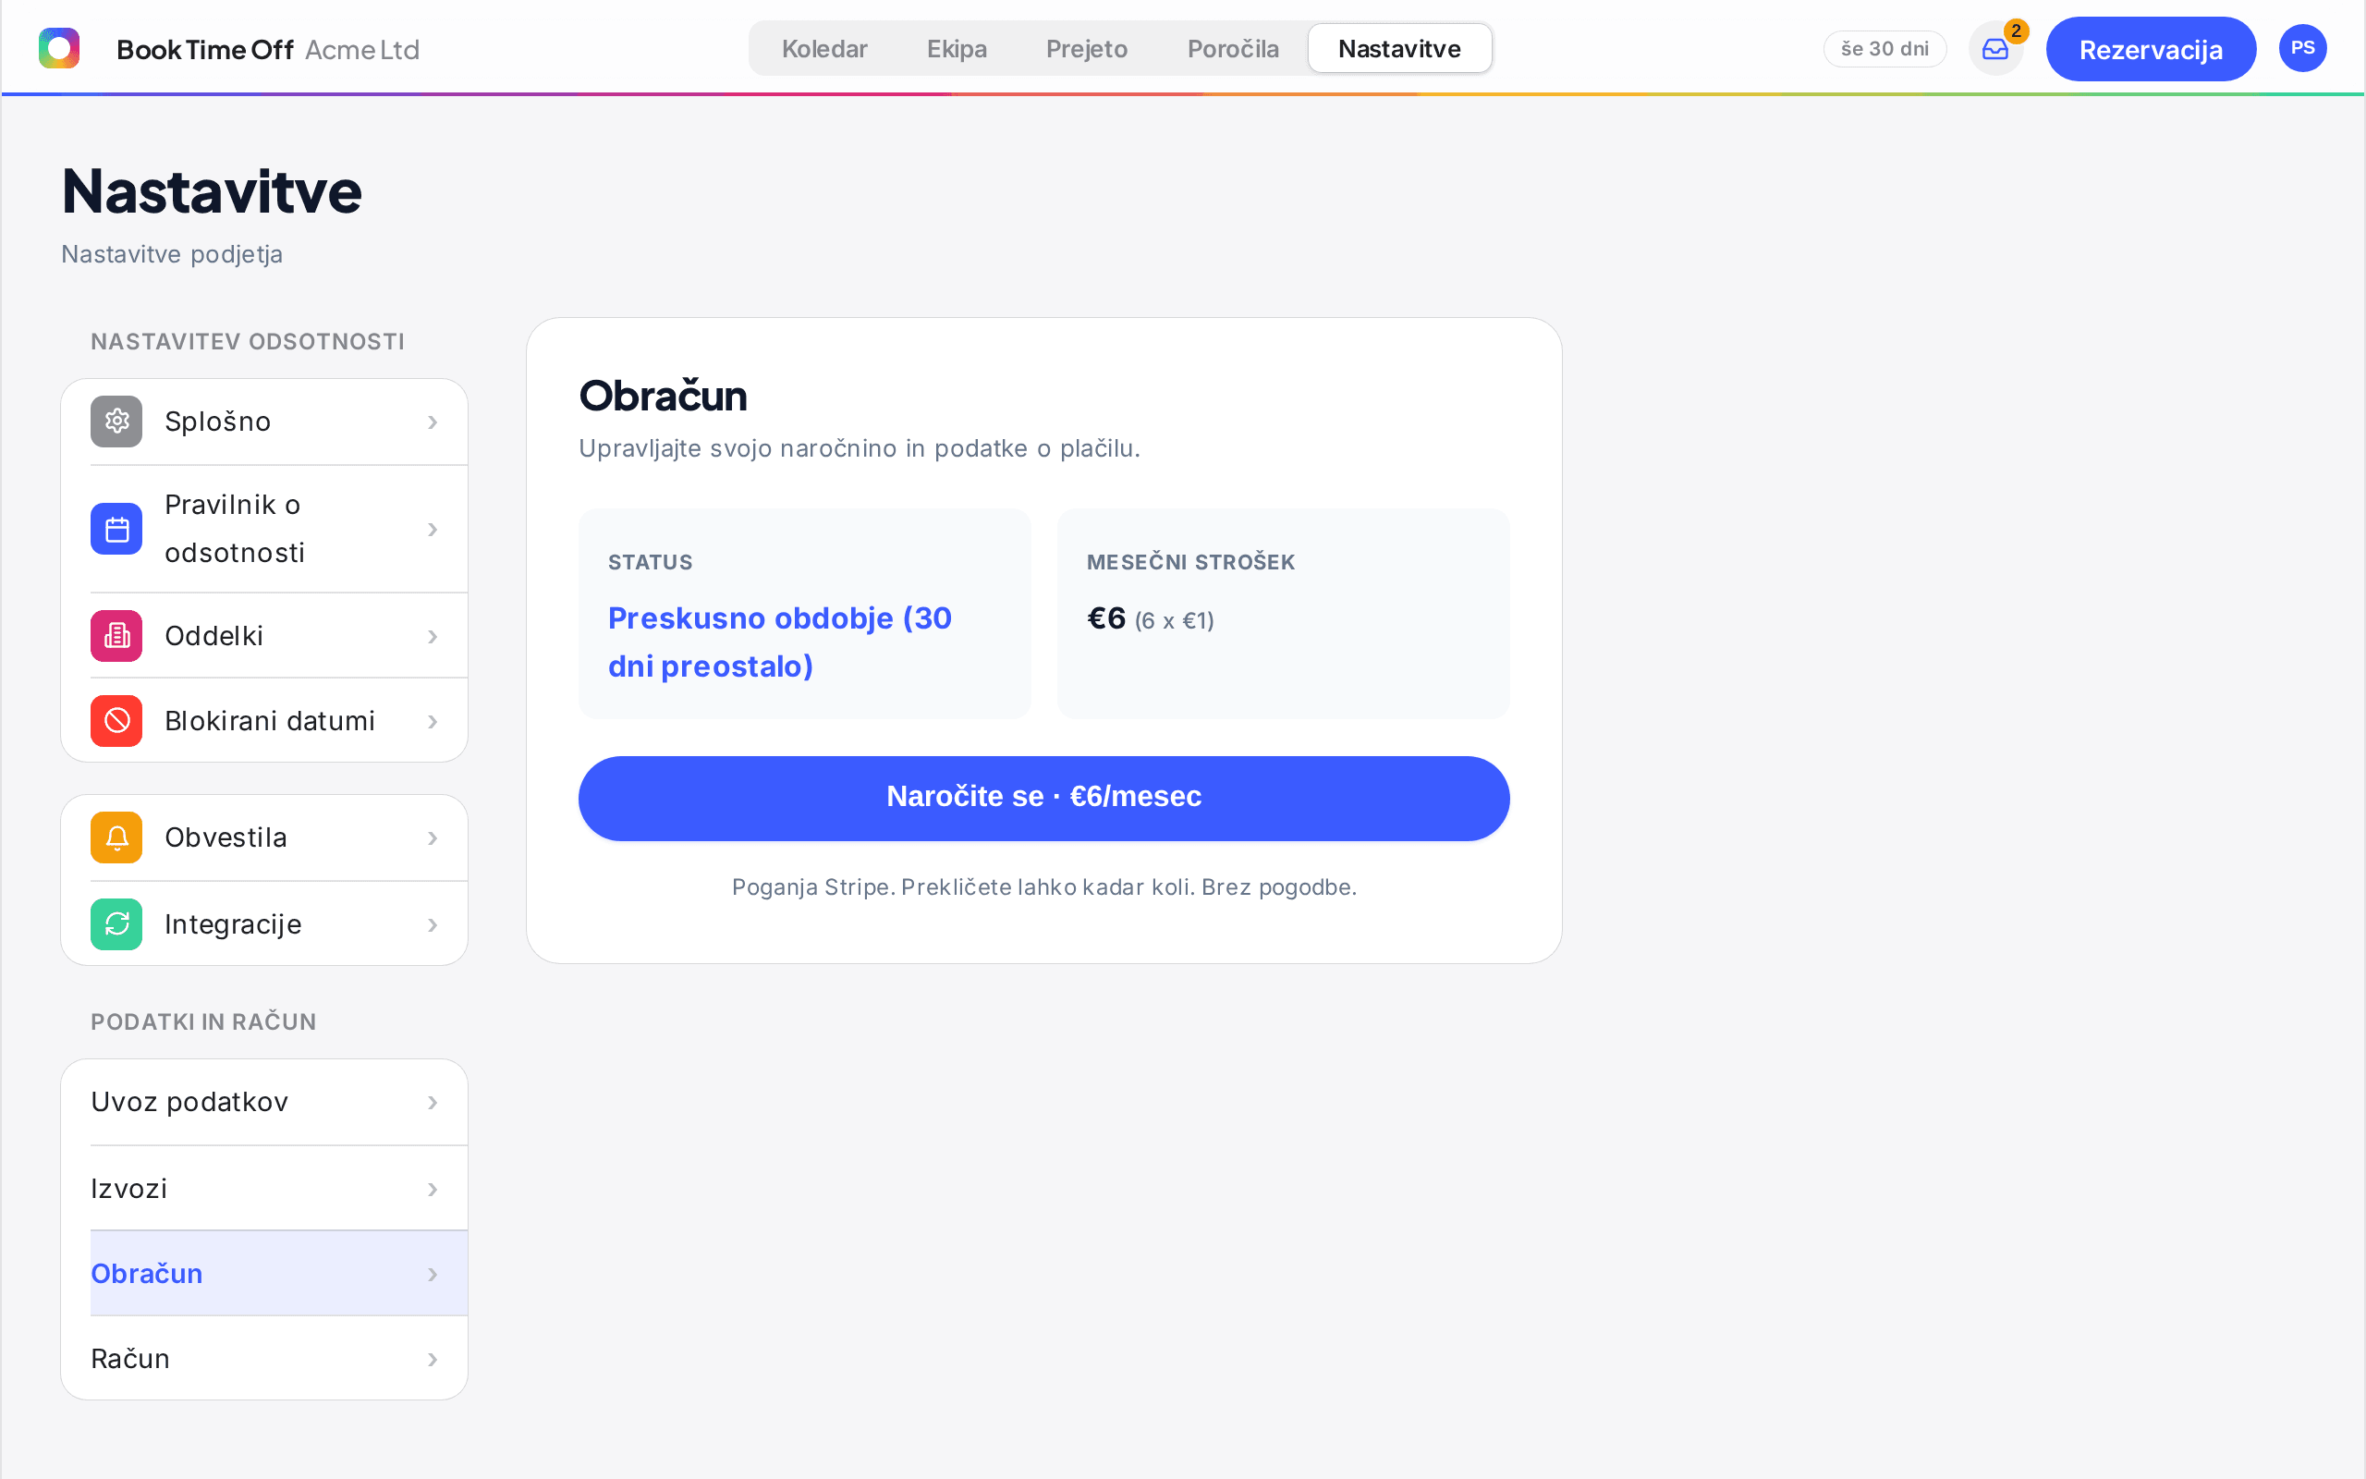Switch to the Koledar tab
2366x1479 pixels.
tap(824, 49)
